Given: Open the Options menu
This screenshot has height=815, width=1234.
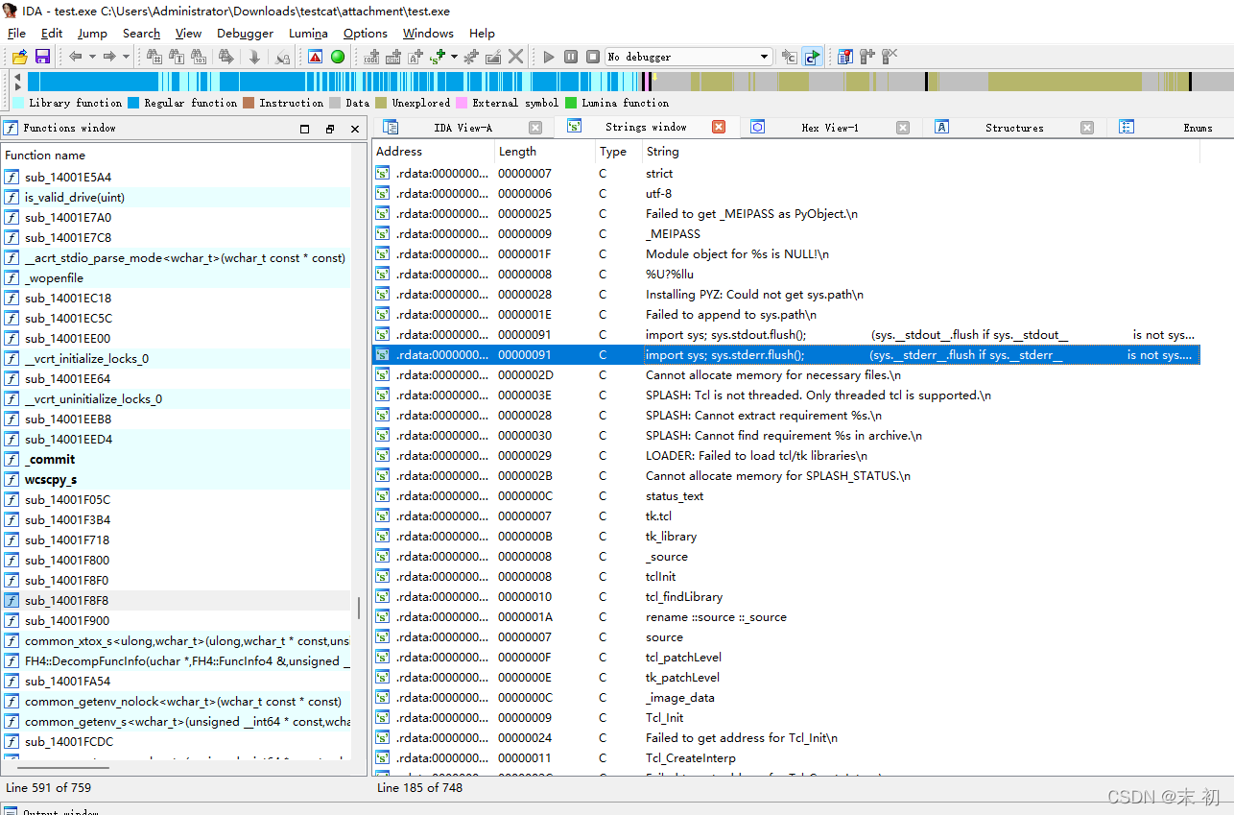Looking at the screenshot, I should pyautogui.click(x=366, y=33).
